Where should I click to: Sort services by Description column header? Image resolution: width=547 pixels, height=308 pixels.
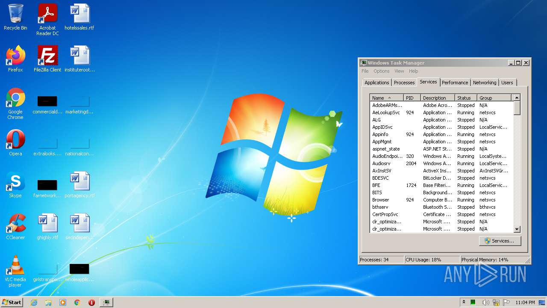438,98
